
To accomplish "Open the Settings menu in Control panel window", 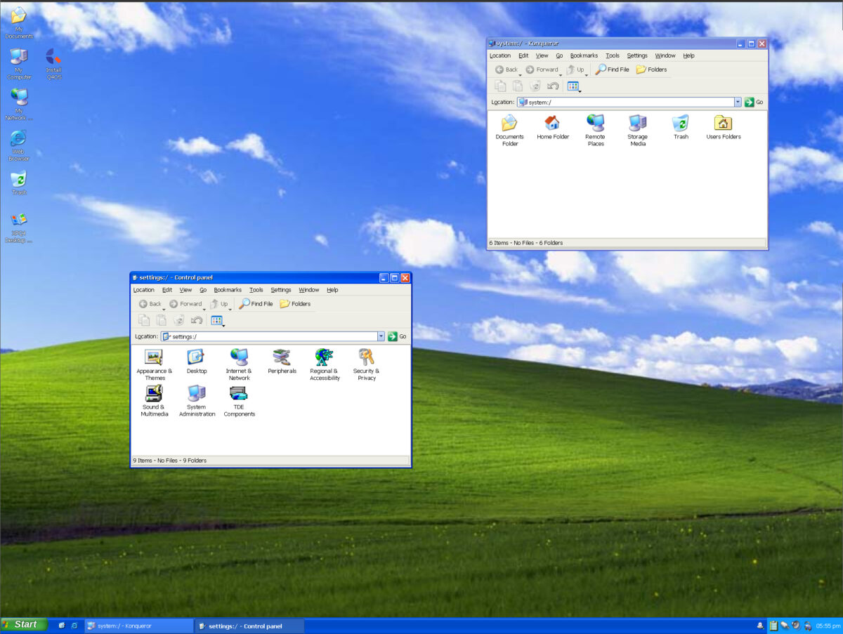I will (280, 289).
